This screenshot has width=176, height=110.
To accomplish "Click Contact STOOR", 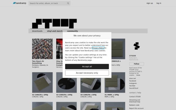I will coord(135,97).
